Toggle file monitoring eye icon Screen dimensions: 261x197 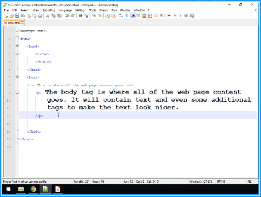click(x=161, y=16)
